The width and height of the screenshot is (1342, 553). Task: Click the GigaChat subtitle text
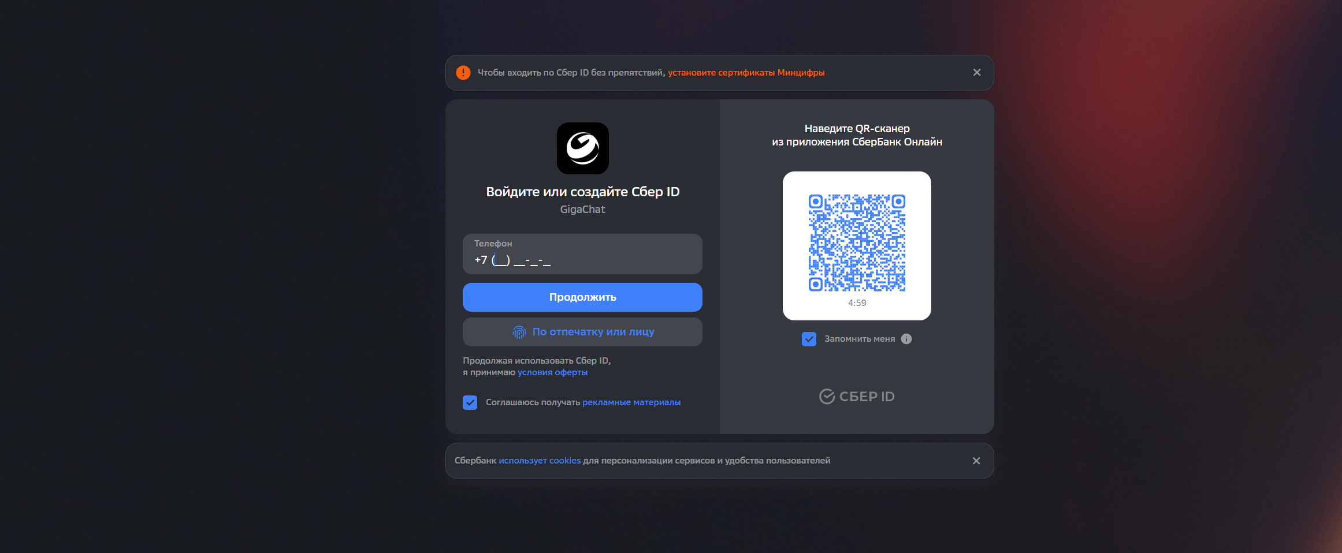[x=582, y=210]
